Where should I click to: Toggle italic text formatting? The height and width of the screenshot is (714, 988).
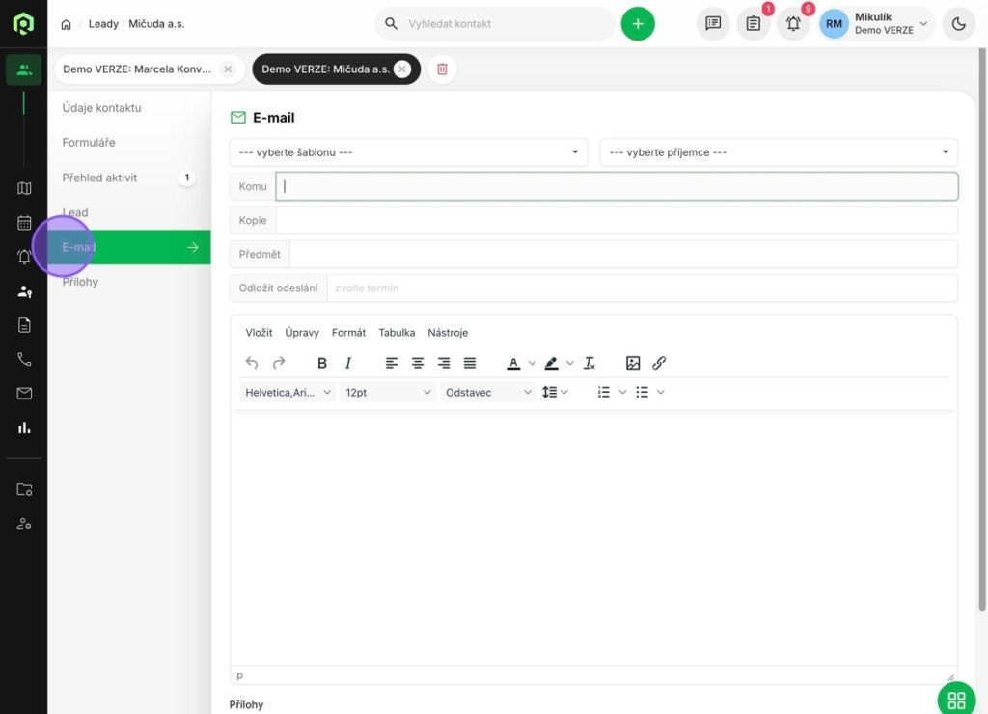348,363
